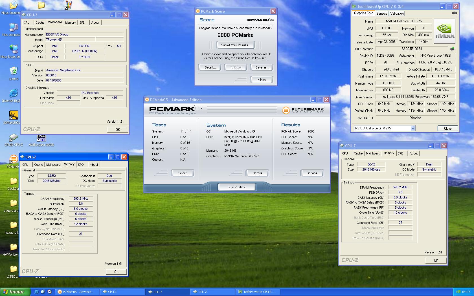Open the Meus documentos desktop icon

point(13,5)
